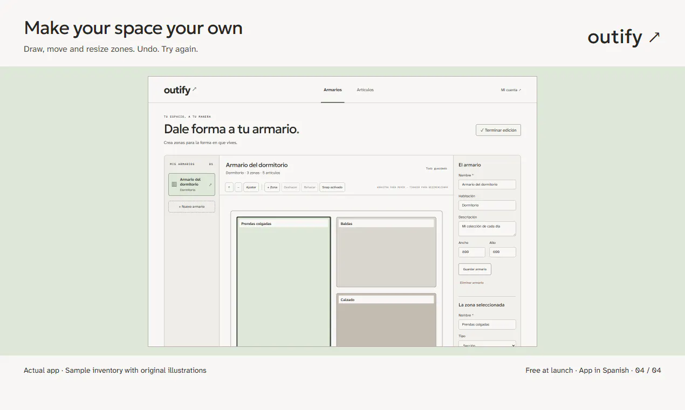Click the Guardar armario button
685x410 pixels.
click(x=475, y=269)
